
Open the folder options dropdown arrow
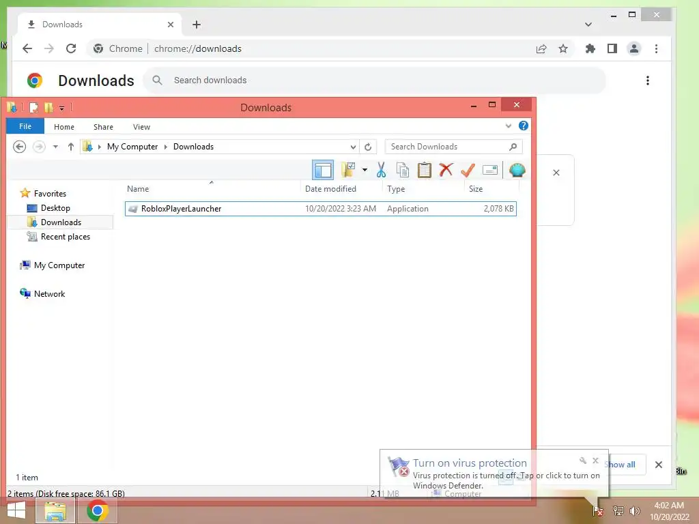pos(365,170)
